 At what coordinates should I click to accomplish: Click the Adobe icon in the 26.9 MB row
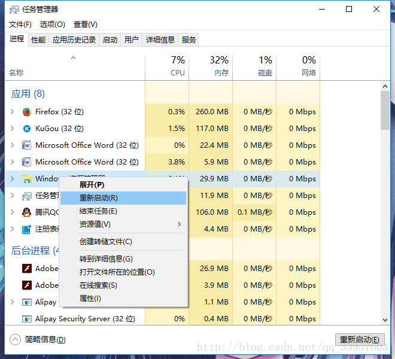coord(27,268)
